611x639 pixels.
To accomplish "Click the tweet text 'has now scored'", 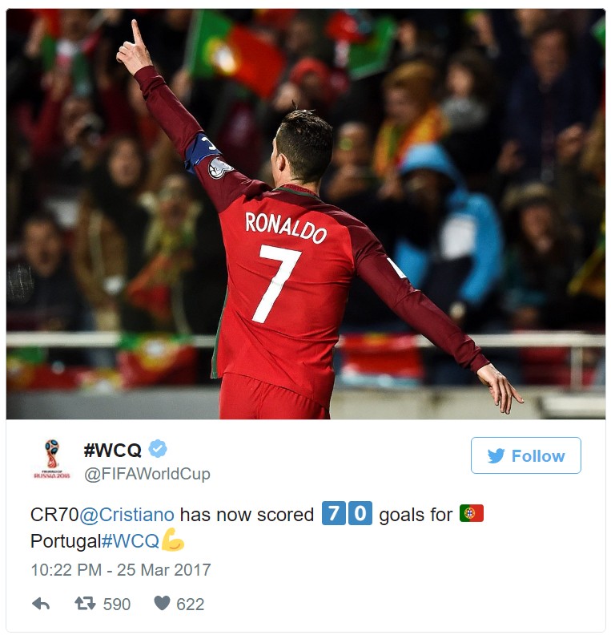I will [247, 514].
